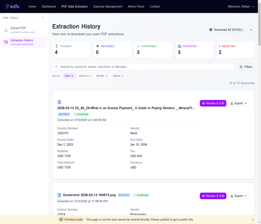261x224 pixels.
Task: Click the edfs logo
Action: 13,6
